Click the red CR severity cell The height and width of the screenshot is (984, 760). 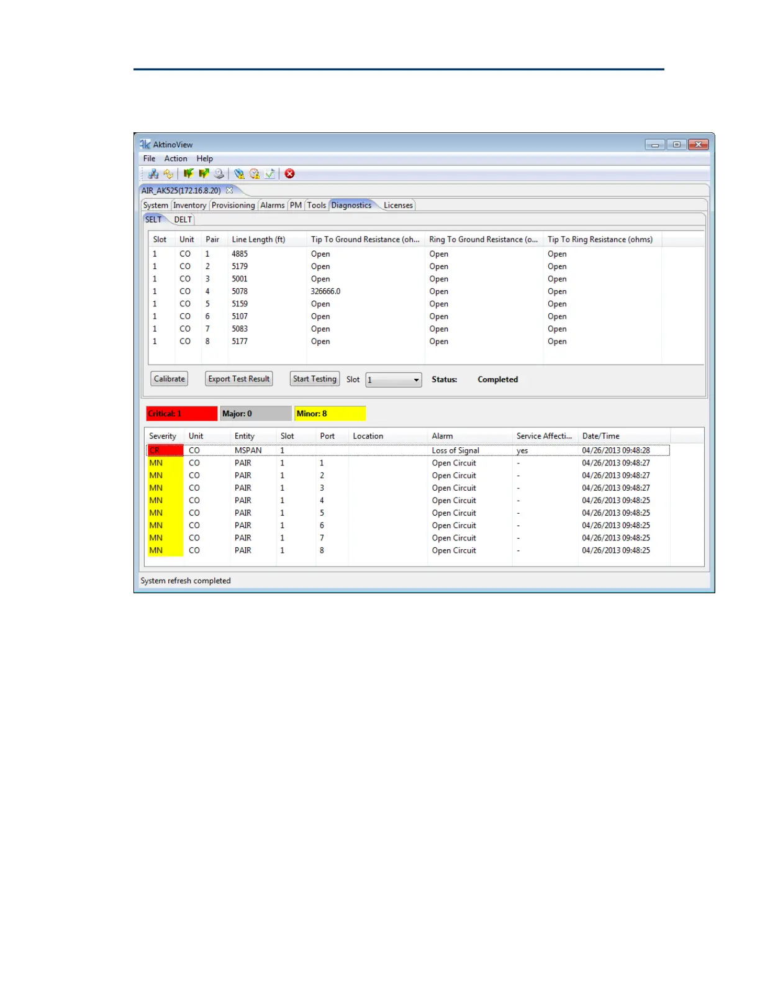[165, 450]
